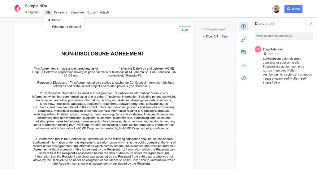
Task: Click the Elina Rubuliak author name
Action: [272, 49]
